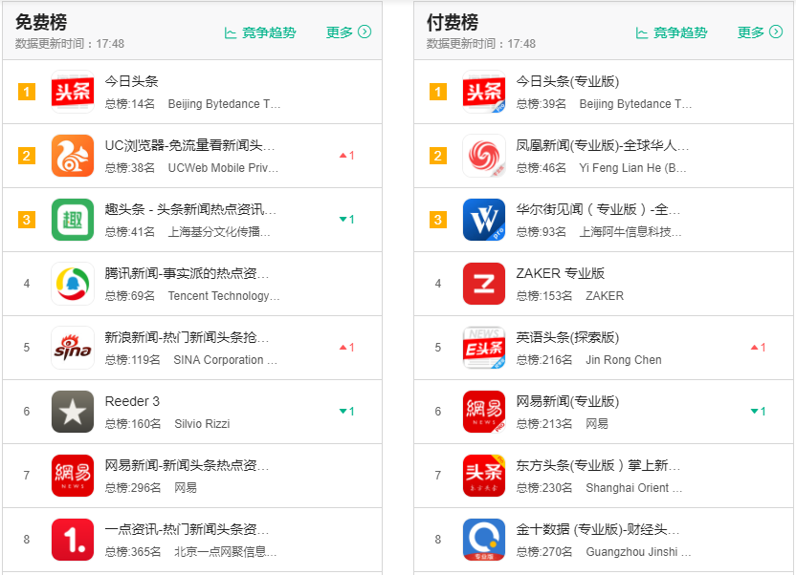This screenshot has height=575, width=796.
Task: Click the 一点资讯 red number-one icon
Action: (73, 539)
